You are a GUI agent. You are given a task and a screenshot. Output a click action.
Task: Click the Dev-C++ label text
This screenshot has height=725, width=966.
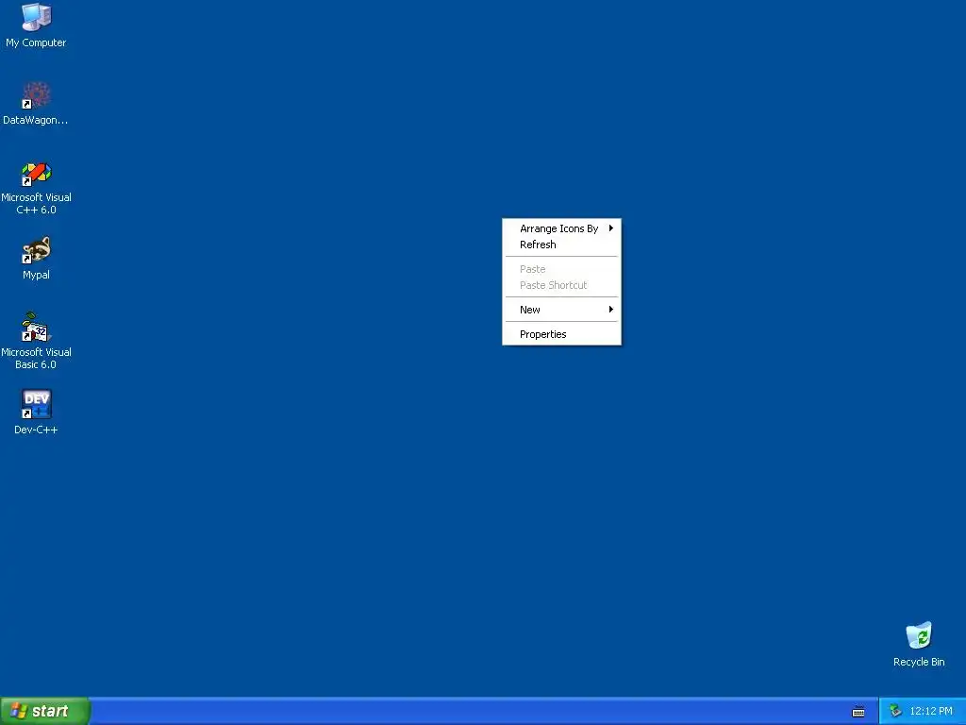tap(36, 430)
